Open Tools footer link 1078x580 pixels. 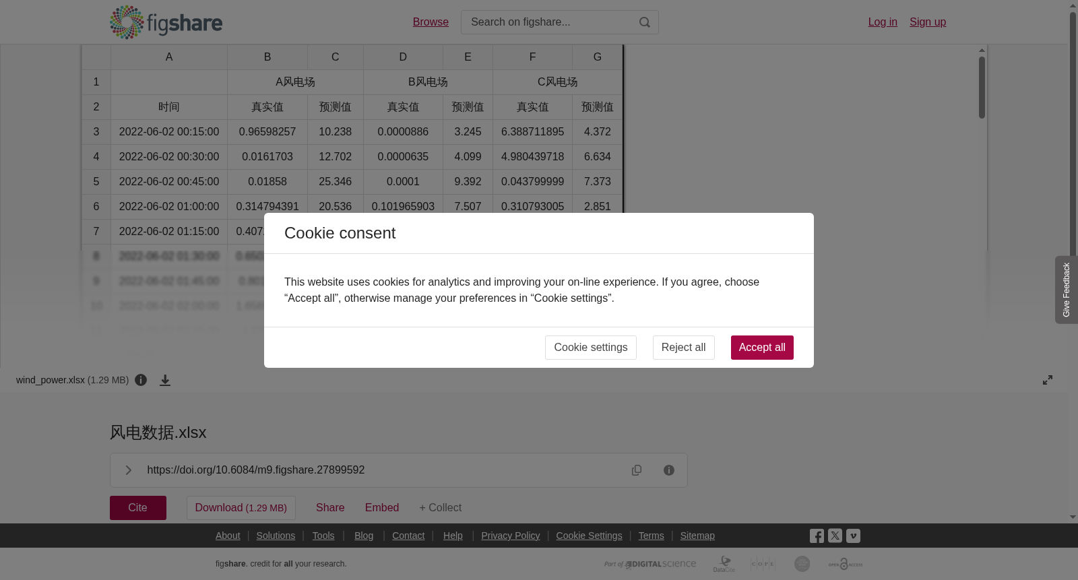click(323, 536)
